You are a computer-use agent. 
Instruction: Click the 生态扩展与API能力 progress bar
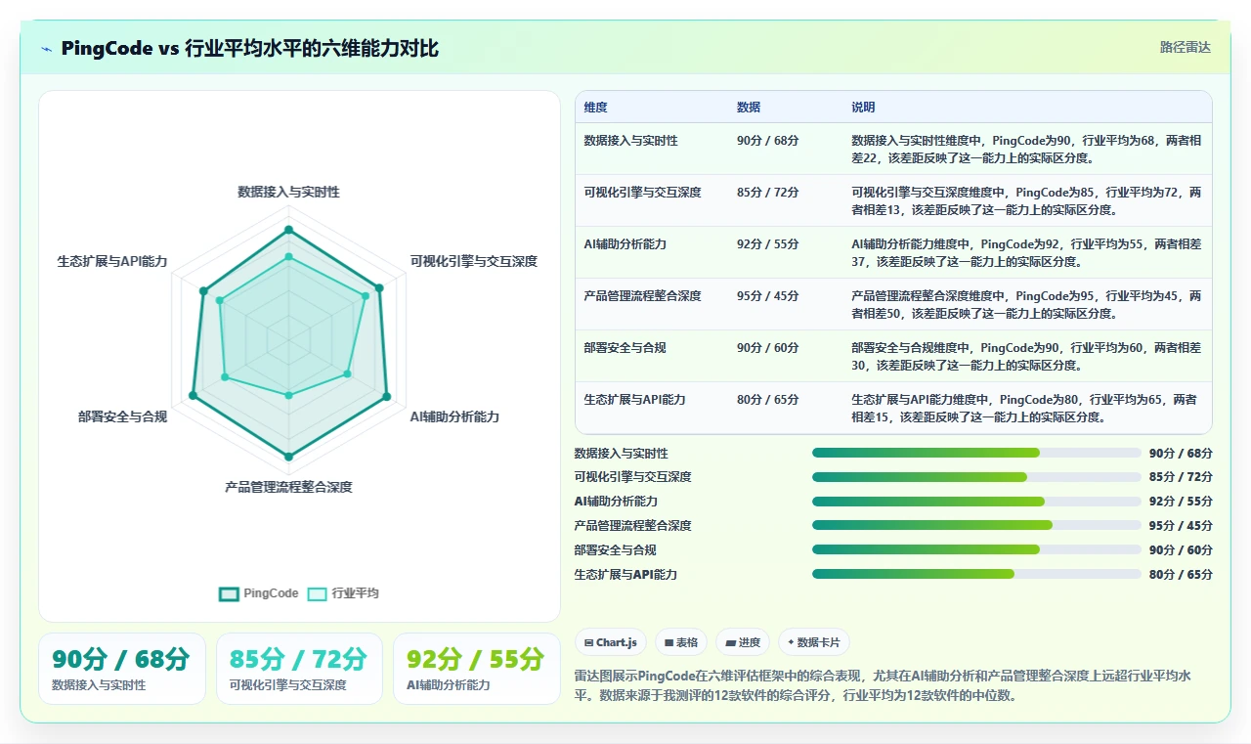[x=976, y=574]
